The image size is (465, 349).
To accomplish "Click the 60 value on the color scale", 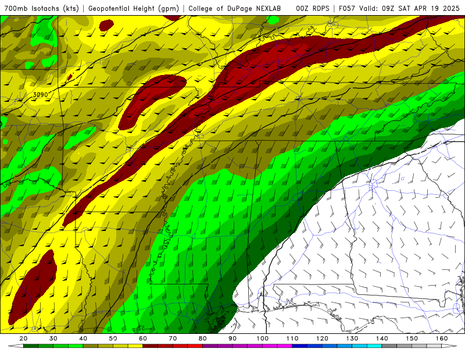I will (143, 339).
